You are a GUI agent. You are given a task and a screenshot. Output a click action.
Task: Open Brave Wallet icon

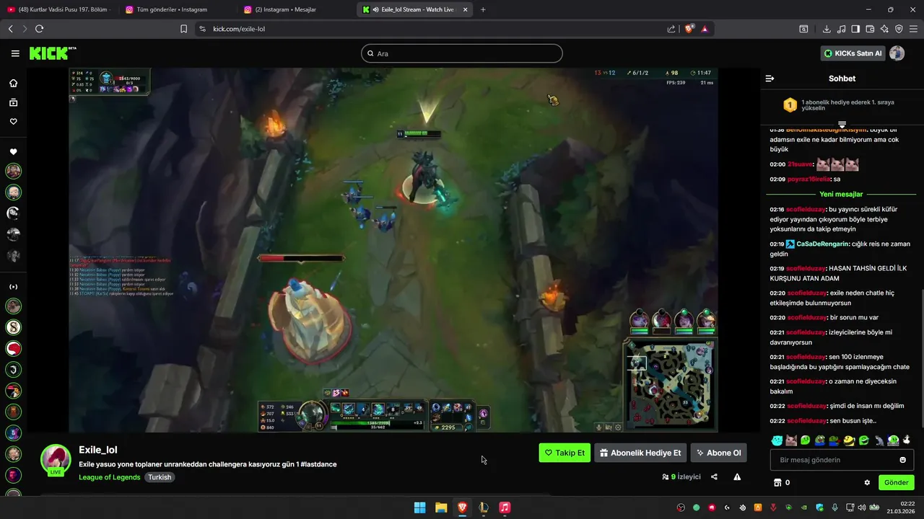(x=870, y=29)
